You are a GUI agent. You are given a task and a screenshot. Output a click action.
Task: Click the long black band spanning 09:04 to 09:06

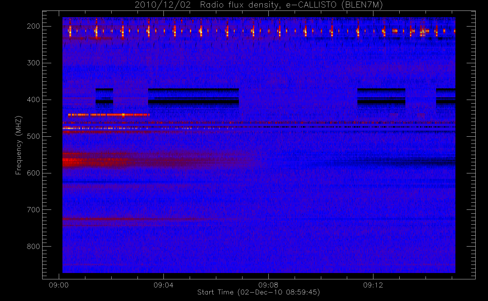193,102
